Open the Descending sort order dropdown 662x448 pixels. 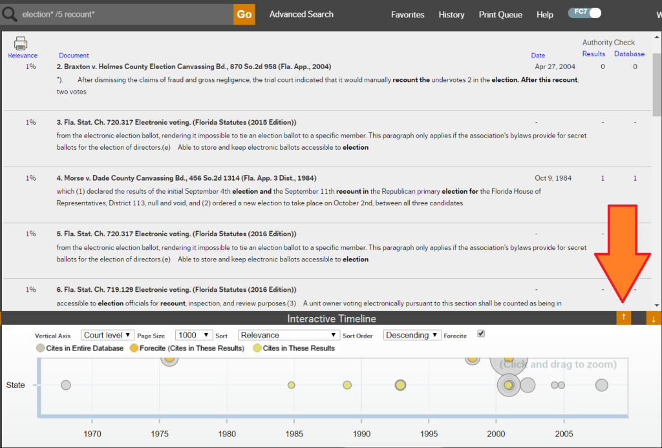point(412,335)
